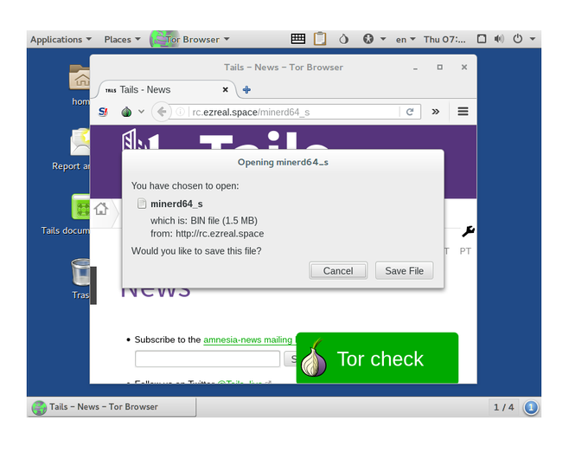Open the accessibility menu icon
This screenshot has height=453, width=588.
(368, 39)
